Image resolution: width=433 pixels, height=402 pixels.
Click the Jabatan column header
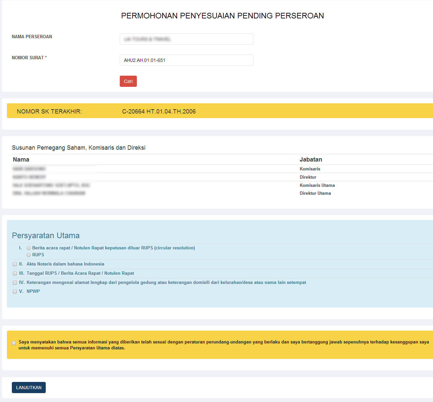pyautogui.click(x=311, y=160)
